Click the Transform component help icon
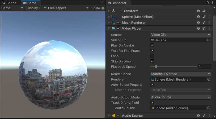This screenshot has width=216, height=119. click(x=198, y=11)
